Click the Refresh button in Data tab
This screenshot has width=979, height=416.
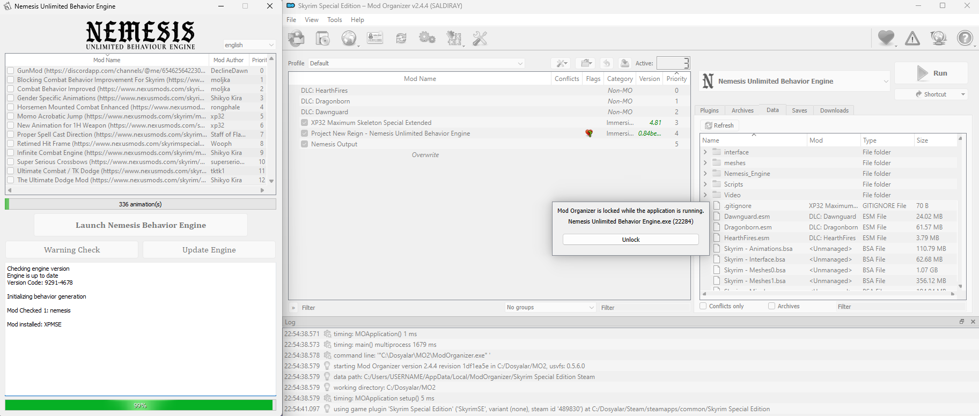pyautogui.click(x=719, y=125)
